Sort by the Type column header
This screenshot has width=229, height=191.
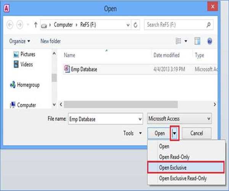coord(200,55)
